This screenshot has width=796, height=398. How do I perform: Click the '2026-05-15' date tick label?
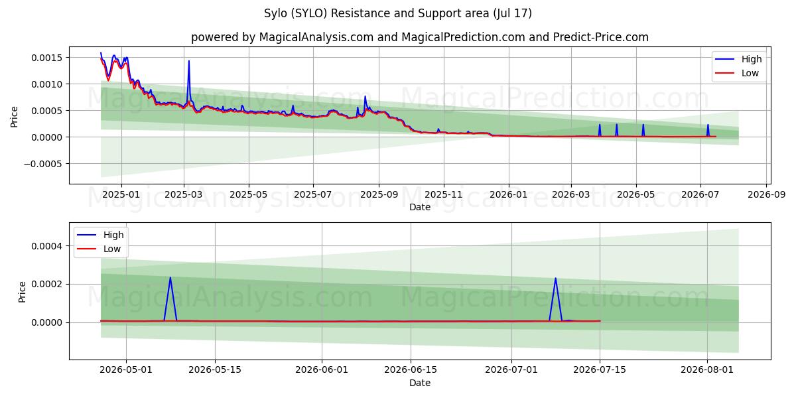coord(215,371)
